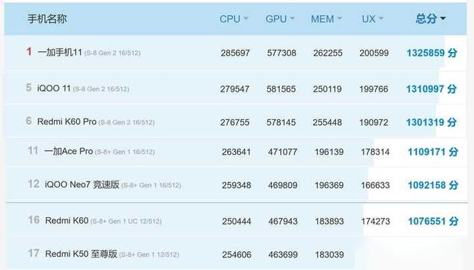This screenshot has width=474, height=270.
Task: Click total score 1109171 分
Action: [x=433, y=152]
